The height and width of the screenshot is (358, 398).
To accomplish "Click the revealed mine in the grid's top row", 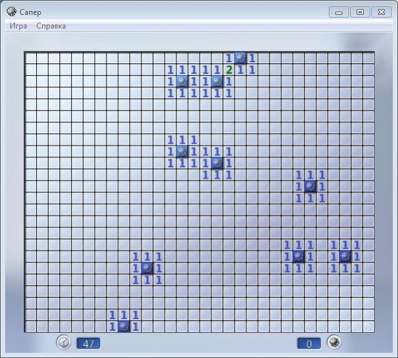I will (x=240, y=58).
